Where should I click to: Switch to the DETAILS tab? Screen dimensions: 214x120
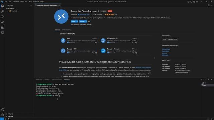click(x=57, y=30)
